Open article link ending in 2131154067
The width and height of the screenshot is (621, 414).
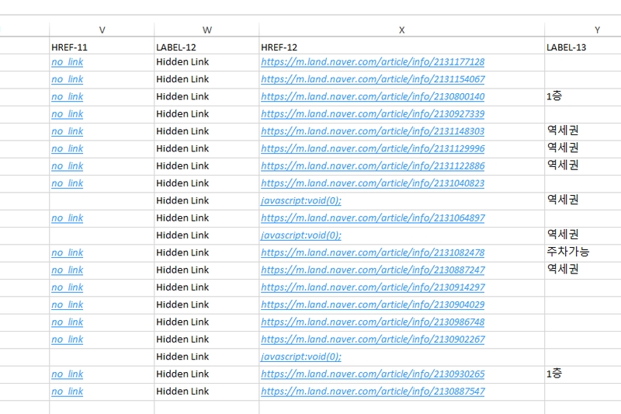[373, 79]
